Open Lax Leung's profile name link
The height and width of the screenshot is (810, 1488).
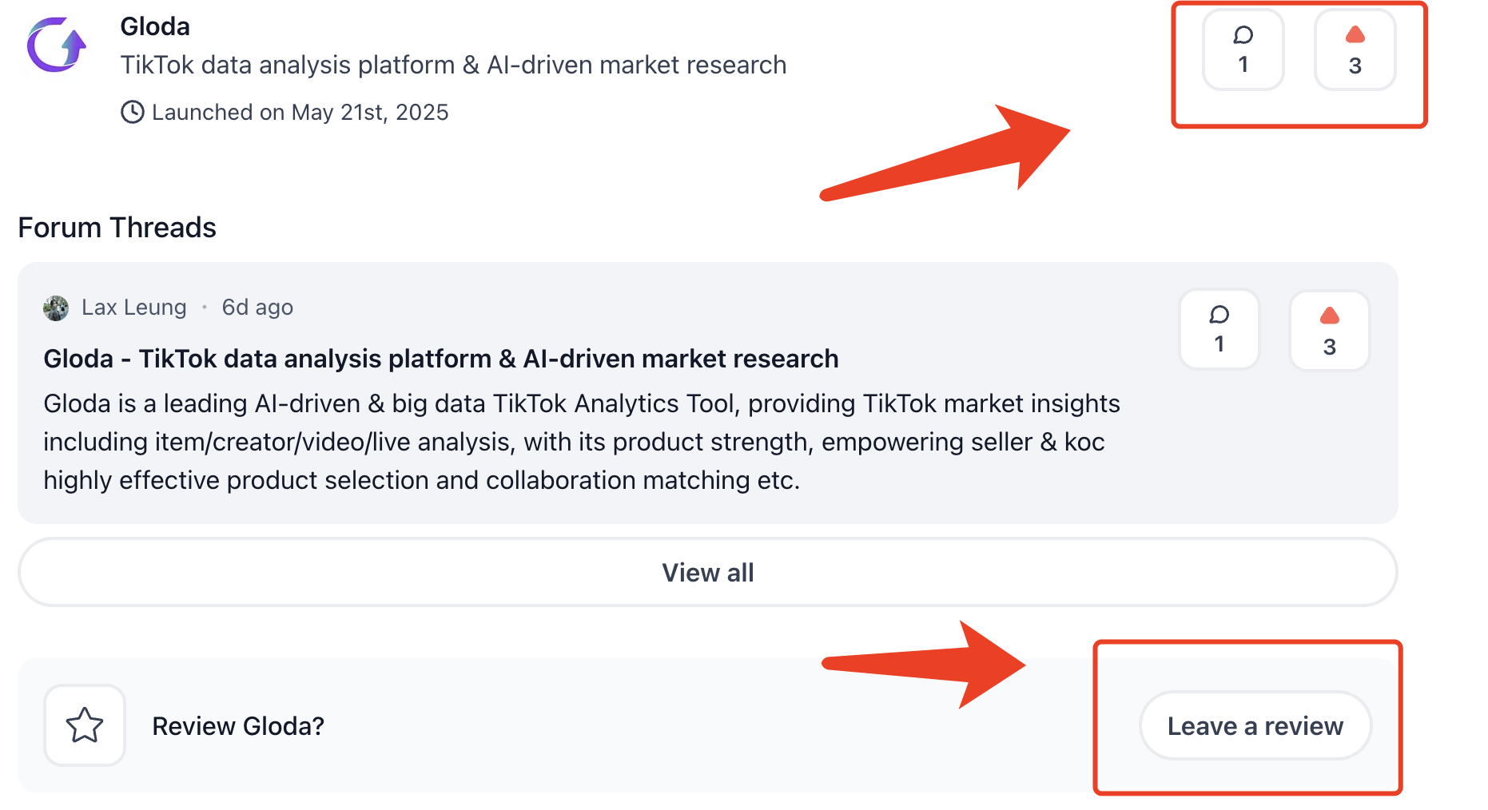click(134, 308)
